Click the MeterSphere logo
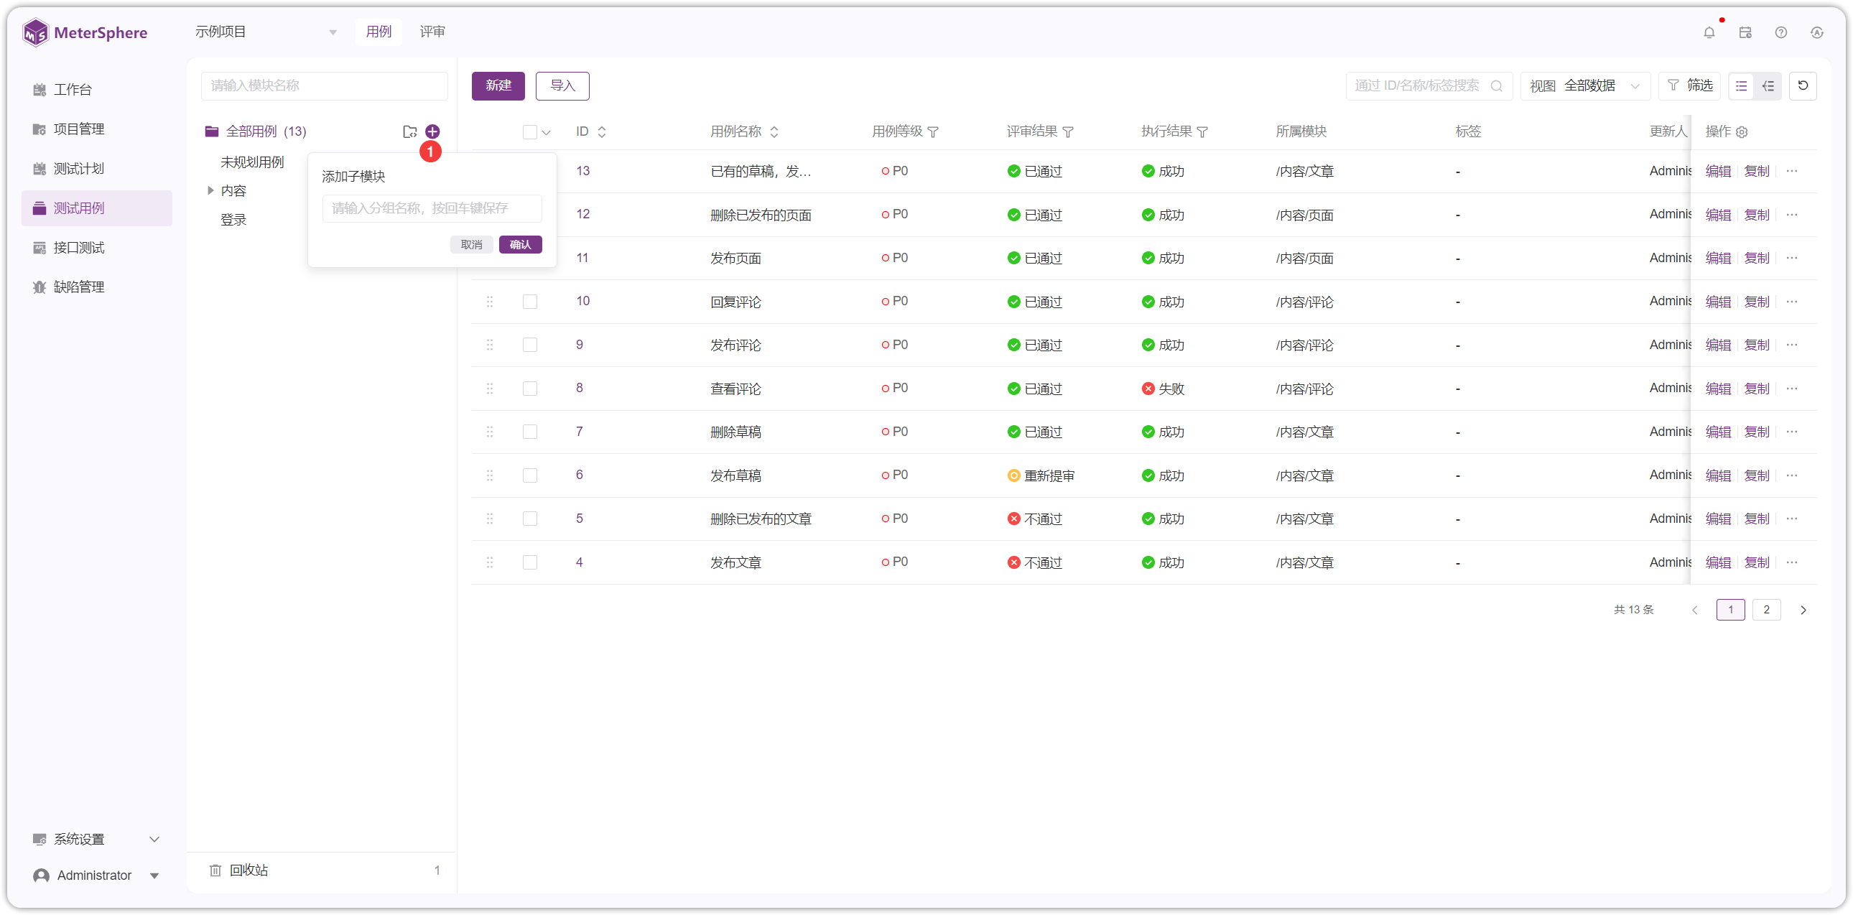1853x915 pixels. (x=85, y=32)
